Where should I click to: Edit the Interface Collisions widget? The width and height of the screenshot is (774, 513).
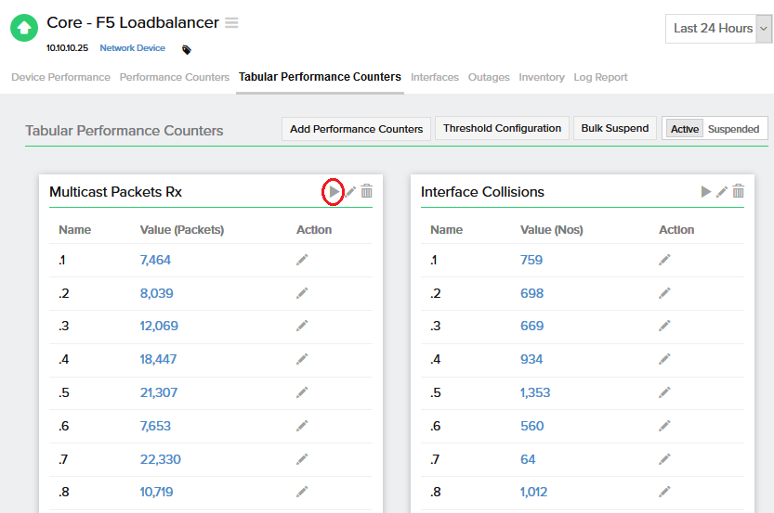coord(722,191)
